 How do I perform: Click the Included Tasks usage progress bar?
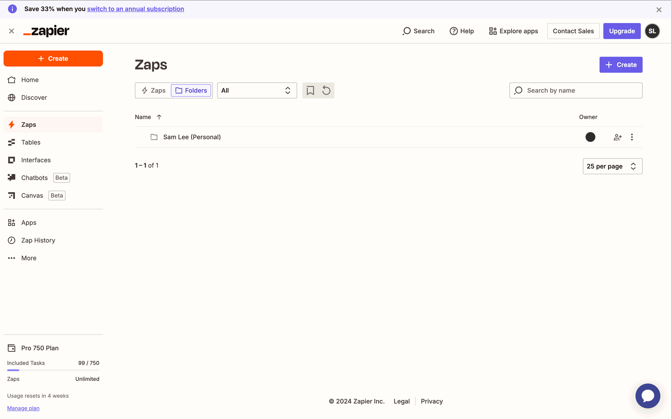pos(53,370)
